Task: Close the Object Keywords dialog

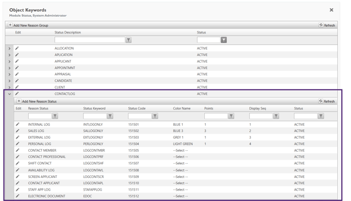Action: [332, 10]
